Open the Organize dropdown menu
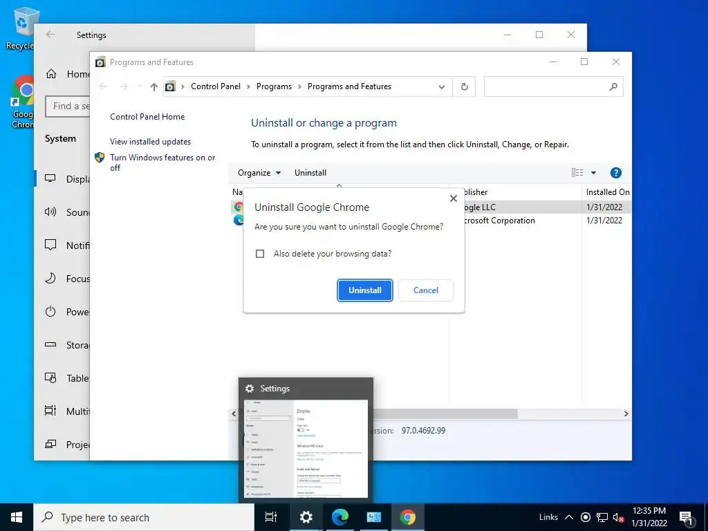708x531 pixels. point(259,172)
